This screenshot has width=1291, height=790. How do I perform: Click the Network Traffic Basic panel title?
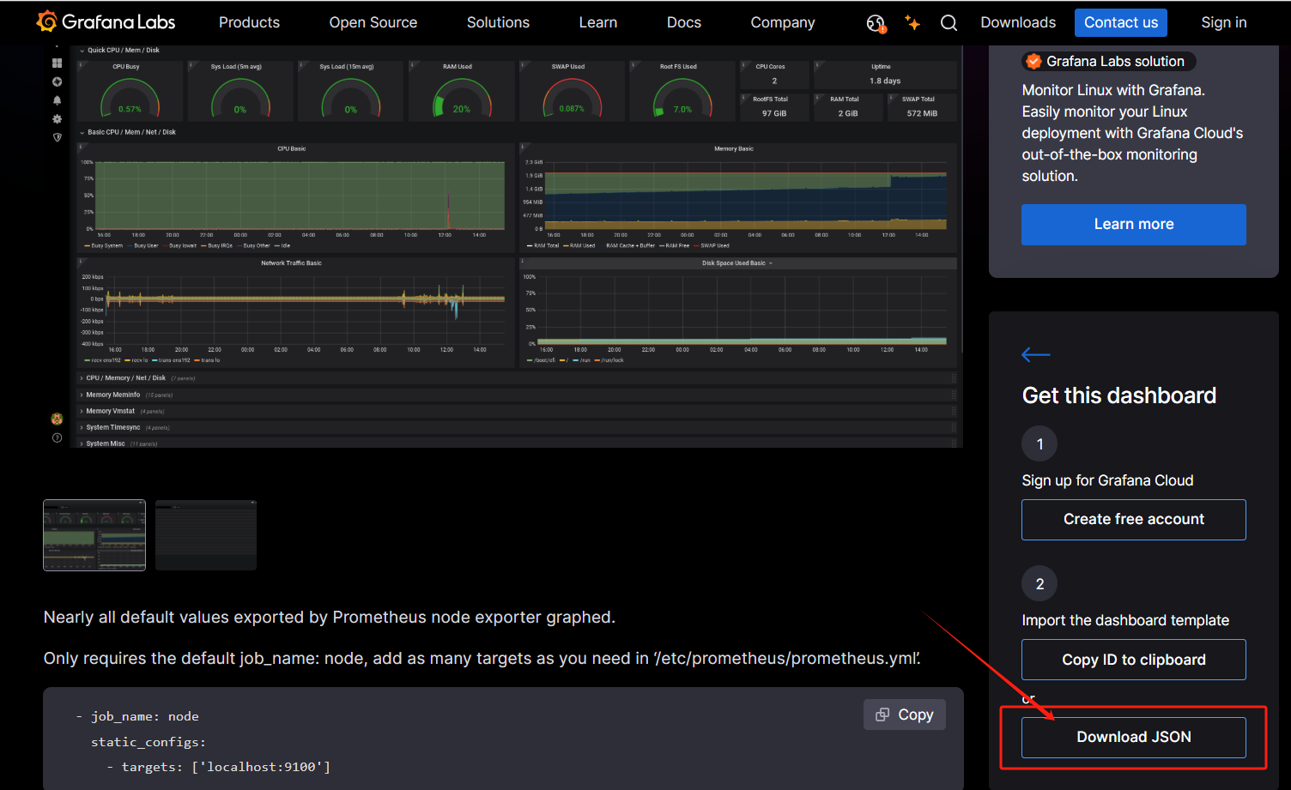[291, 263]
